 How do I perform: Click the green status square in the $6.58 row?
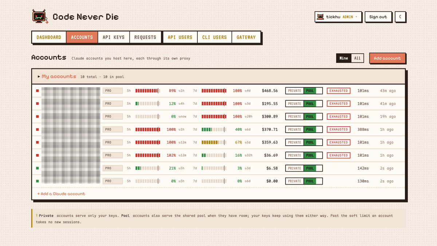37,168
